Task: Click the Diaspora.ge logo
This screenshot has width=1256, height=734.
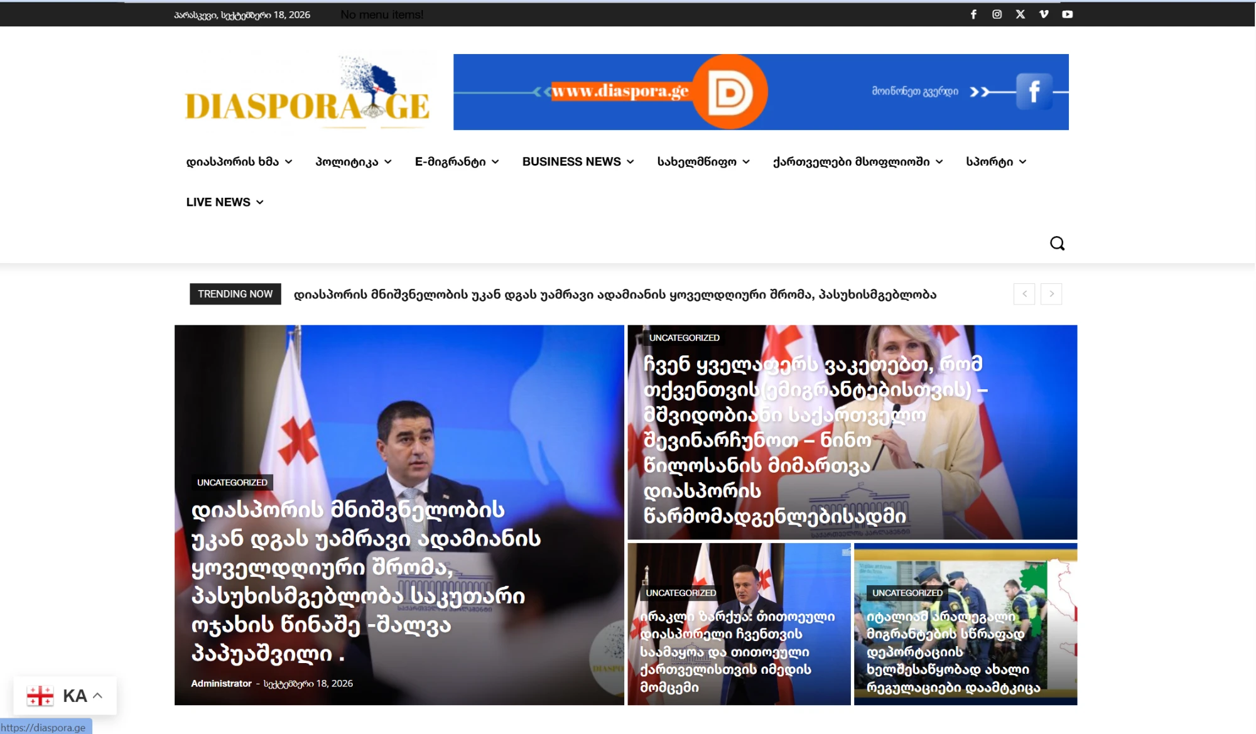Action: point(307,92)
